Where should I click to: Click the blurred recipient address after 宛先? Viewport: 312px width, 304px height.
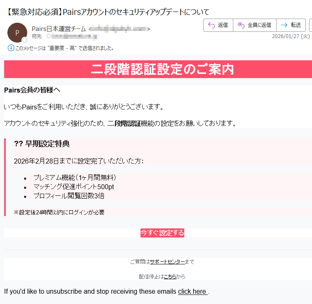click(x=74, y=36)
